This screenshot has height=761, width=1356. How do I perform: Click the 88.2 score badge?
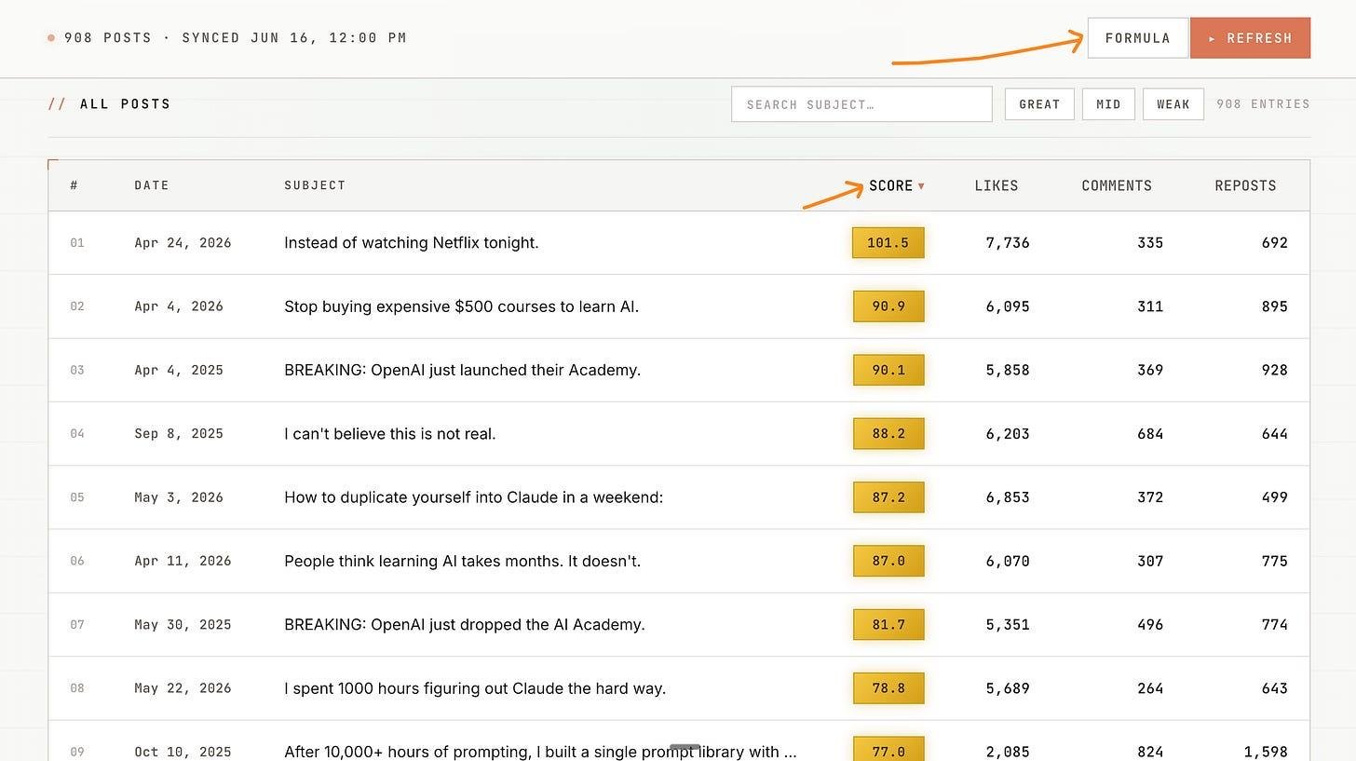[888, 433]
